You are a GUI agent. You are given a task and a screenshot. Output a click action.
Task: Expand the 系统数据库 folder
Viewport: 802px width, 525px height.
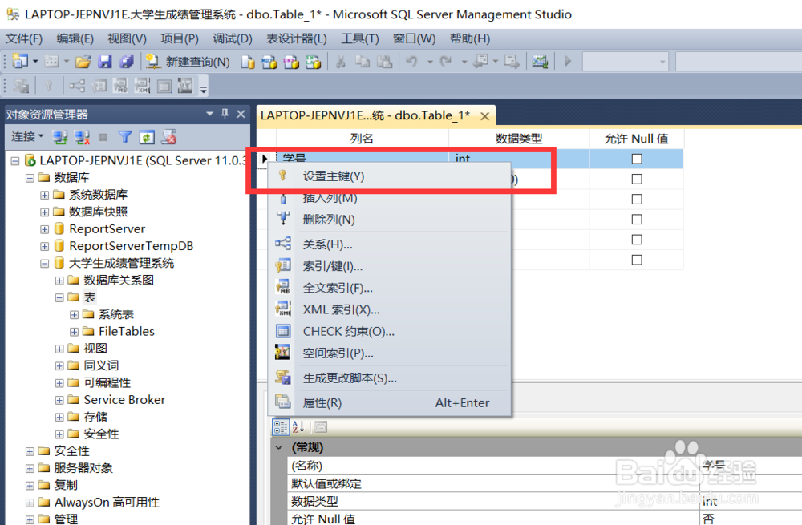click(x=44, y=195)
